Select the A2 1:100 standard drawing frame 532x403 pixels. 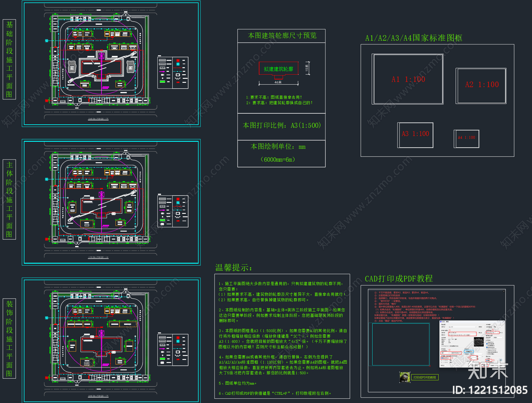481,86
